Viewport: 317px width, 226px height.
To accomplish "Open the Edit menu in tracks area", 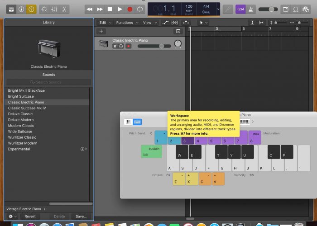I will [x=105, y=23].
